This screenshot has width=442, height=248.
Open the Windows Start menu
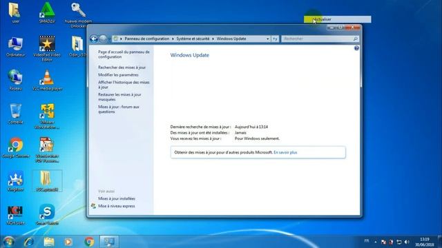click(8, 242)
